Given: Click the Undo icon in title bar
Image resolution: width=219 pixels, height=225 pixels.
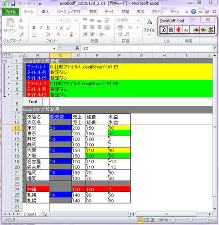Looking at the screenshot, I should (20, 3).
